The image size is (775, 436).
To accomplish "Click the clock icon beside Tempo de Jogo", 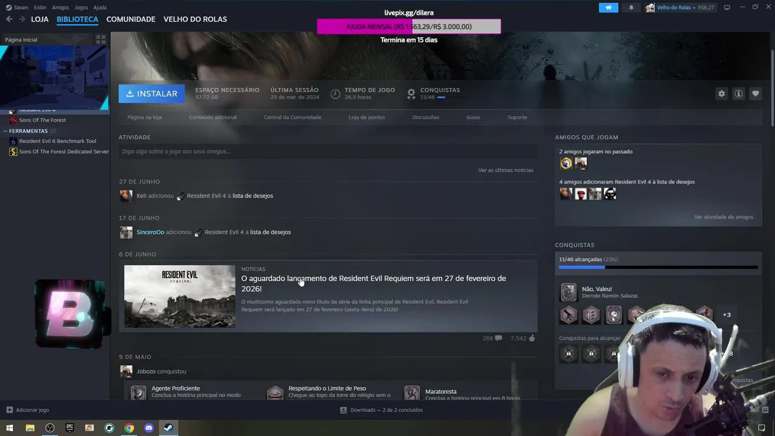I will point(335,94).
